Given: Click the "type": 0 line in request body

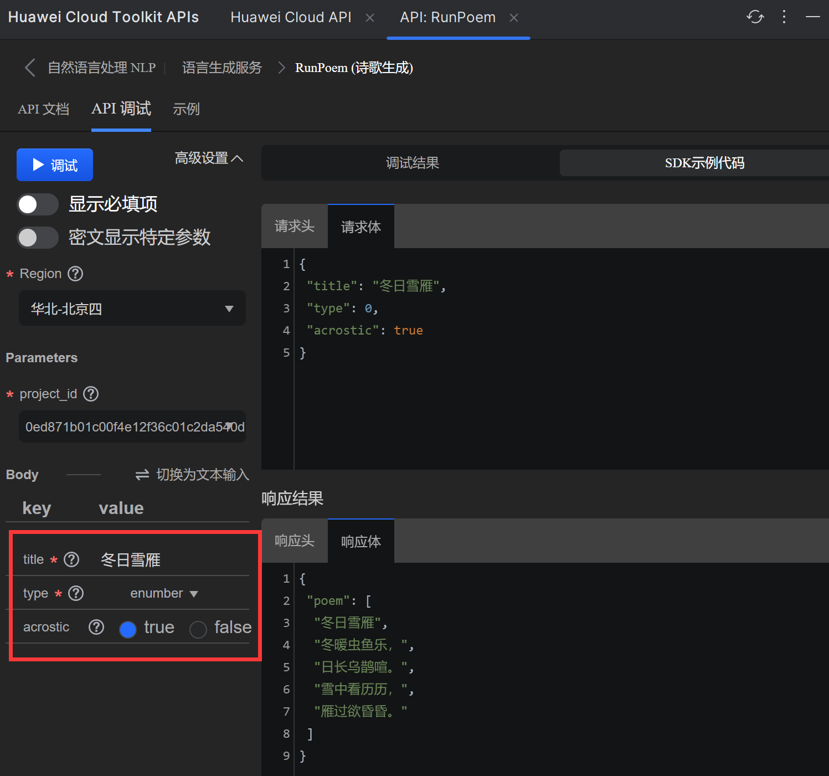Looking at the screenshot, I should [x=342, y=308].
